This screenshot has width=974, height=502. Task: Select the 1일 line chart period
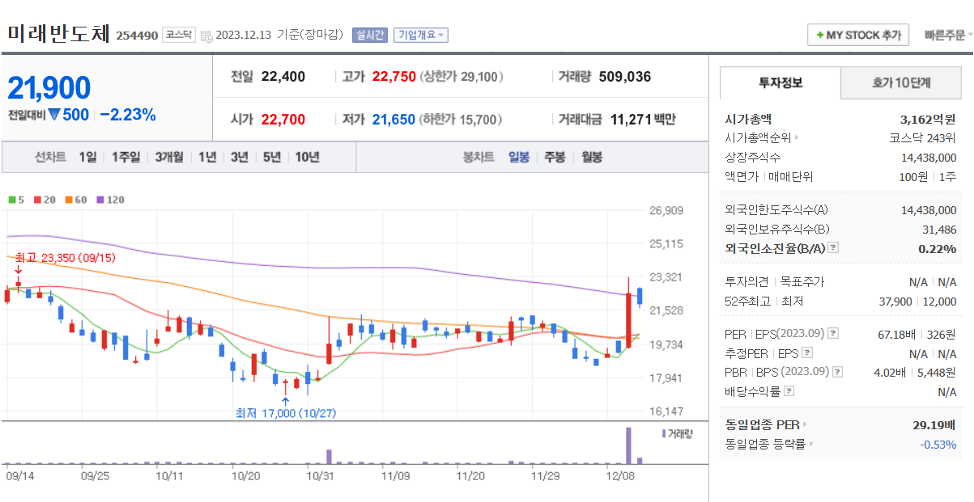click(87, 157)
